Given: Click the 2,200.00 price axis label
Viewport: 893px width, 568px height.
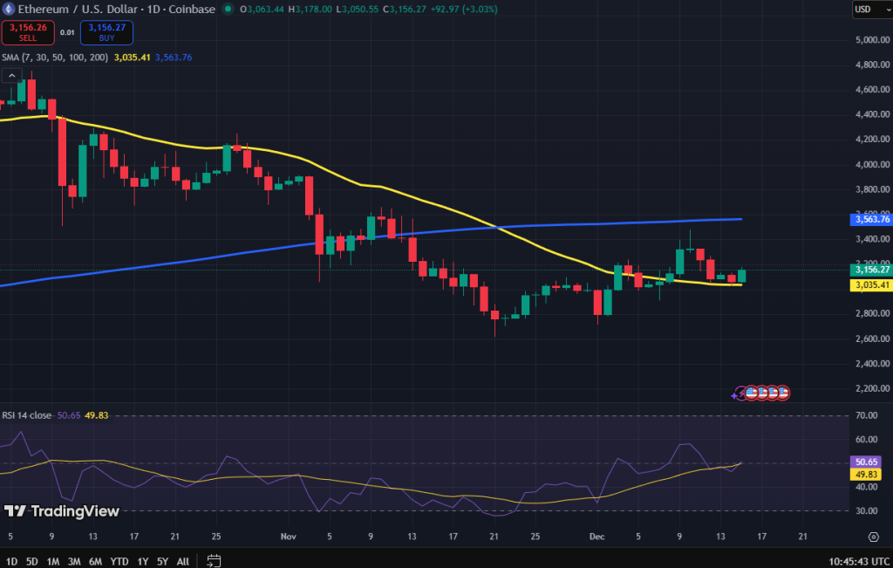Looking at the screenshot, I should [872, 388].
